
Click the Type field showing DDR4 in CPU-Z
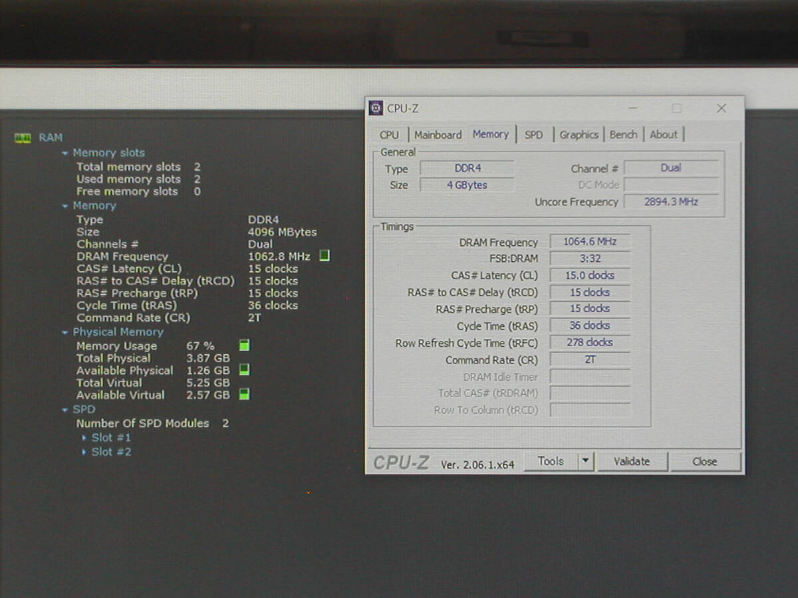467,168
